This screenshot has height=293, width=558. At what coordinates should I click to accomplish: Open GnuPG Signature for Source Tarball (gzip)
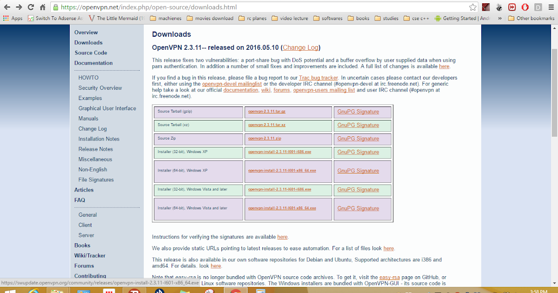(x=358, y=112)
